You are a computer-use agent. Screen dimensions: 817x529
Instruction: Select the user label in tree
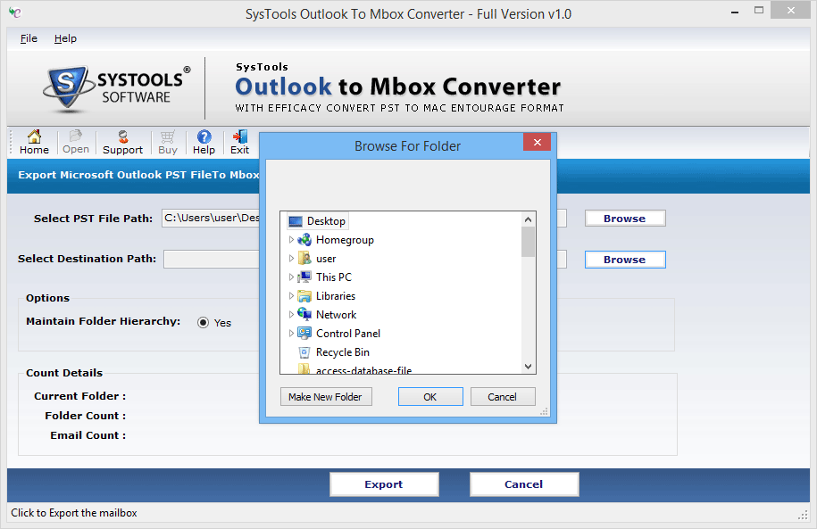(x=326, y=259)
